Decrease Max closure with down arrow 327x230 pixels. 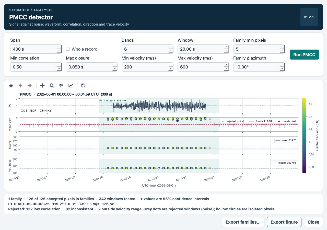click(115, 69)
